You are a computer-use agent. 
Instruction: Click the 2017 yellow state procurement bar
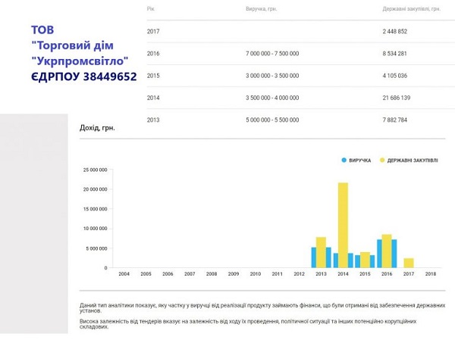(409, 263)
